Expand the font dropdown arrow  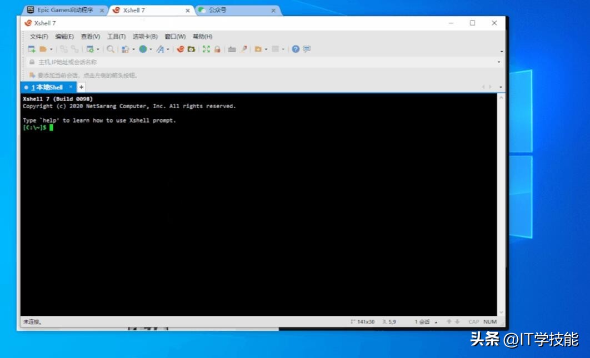[168, 49]
